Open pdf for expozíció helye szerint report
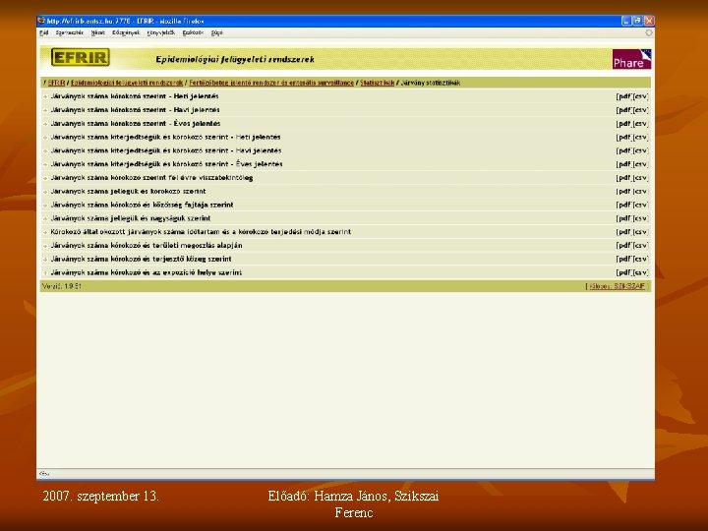 623,272
